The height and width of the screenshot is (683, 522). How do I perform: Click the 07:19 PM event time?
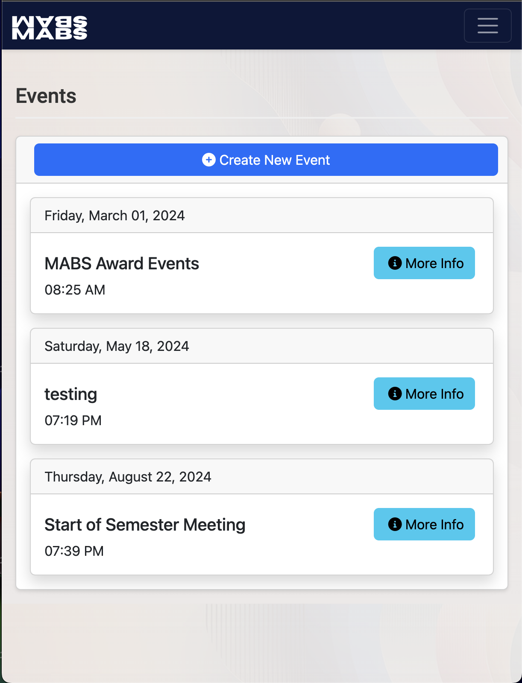pos(73,420)
